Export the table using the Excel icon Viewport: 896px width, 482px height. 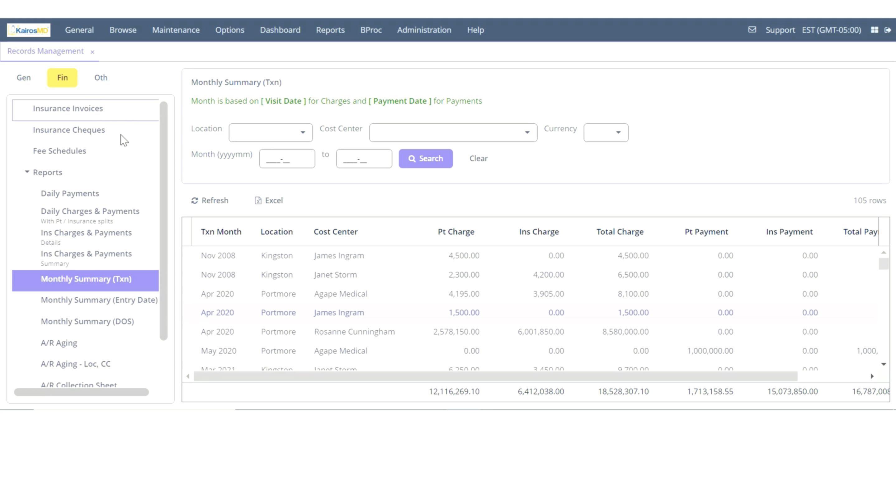tap(258, 201)
